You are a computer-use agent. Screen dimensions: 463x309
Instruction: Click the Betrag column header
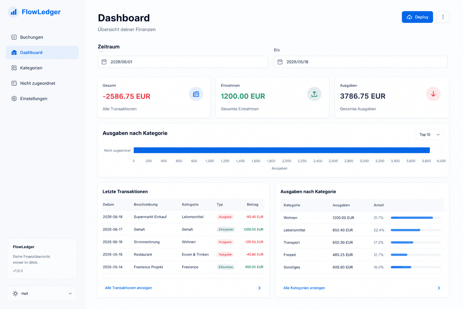253,205
